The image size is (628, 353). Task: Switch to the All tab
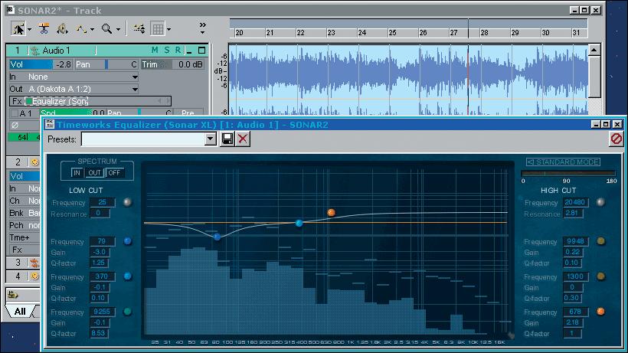[x=20, y=312]
